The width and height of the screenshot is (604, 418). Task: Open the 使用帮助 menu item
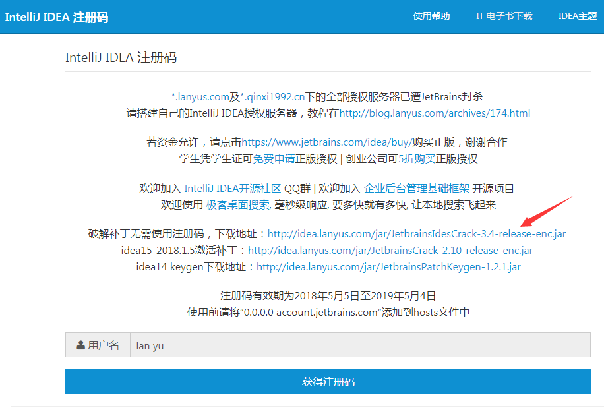coord(431,16)
